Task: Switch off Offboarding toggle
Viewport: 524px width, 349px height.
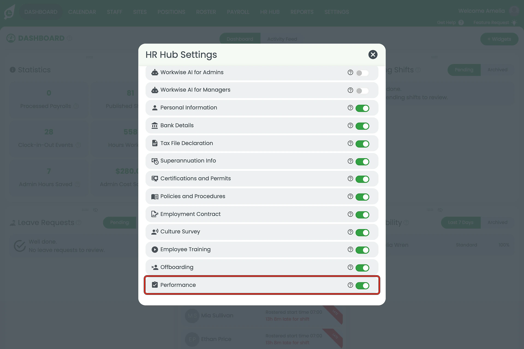Action: click(362, 268)
